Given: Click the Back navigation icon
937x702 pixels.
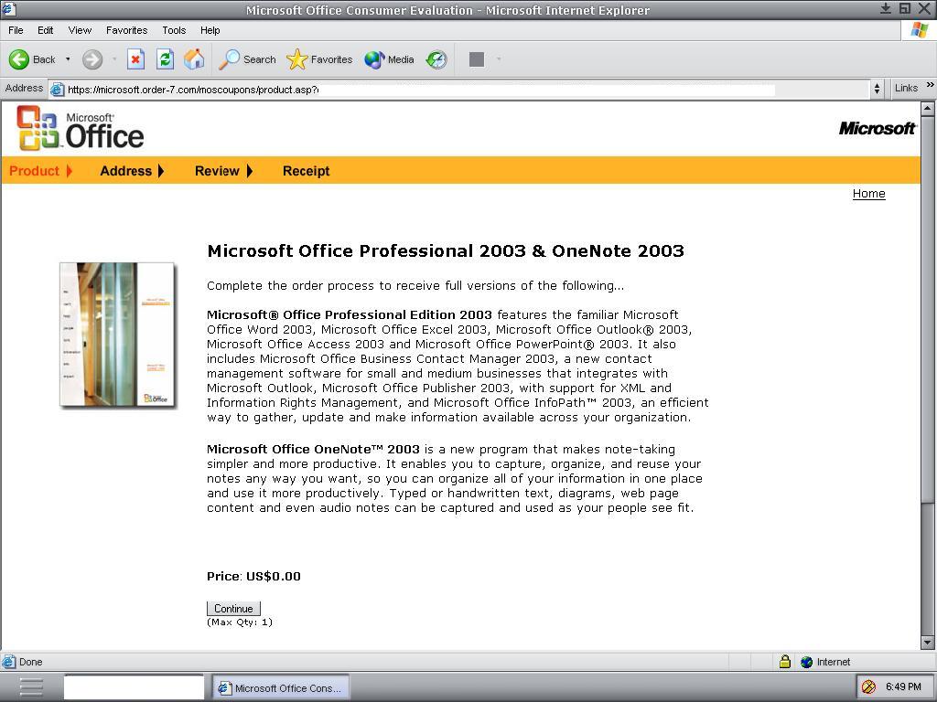Looking at the screenshot, I should click(x=19, y=59).
